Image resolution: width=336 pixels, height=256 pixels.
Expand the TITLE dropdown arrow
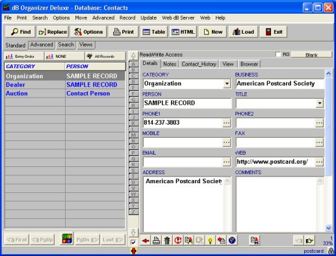[x=320, y=103]
